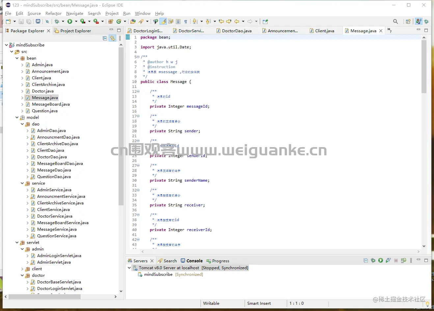
Task: Open the New wizard dropdown arrow
Action: (x=14, y=21)
